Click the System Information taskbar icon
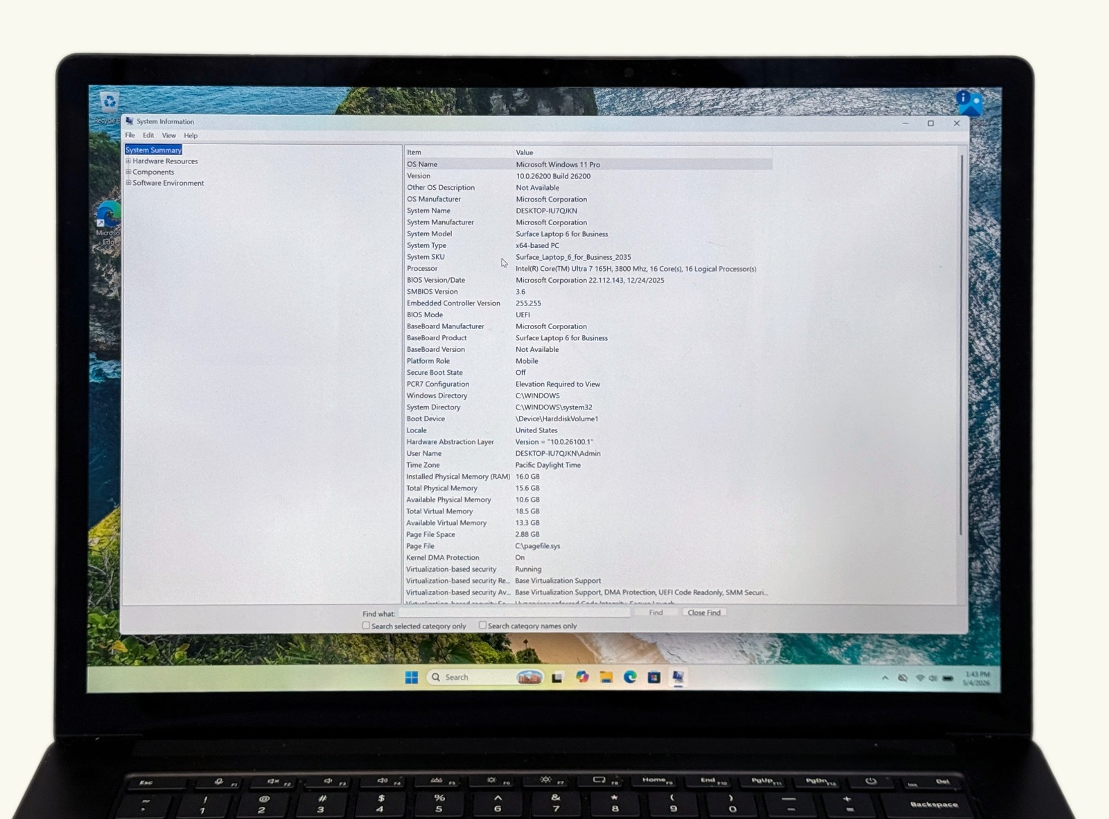 pos(678,677)
